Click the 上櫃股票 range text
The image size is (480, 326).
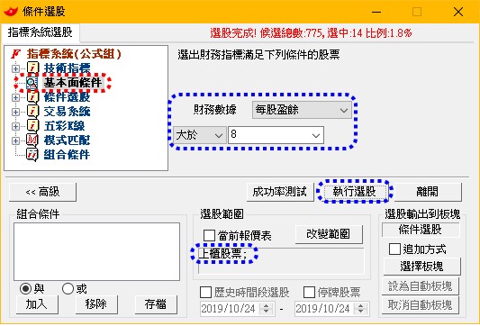pyautogui.click(x=222, y=253)
